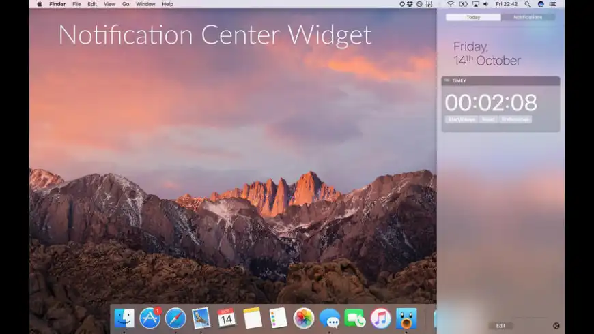594x334 pixels.
Task: Launch the App Store from the Dock
Action: pyautogui.click(x=150, y=318)
